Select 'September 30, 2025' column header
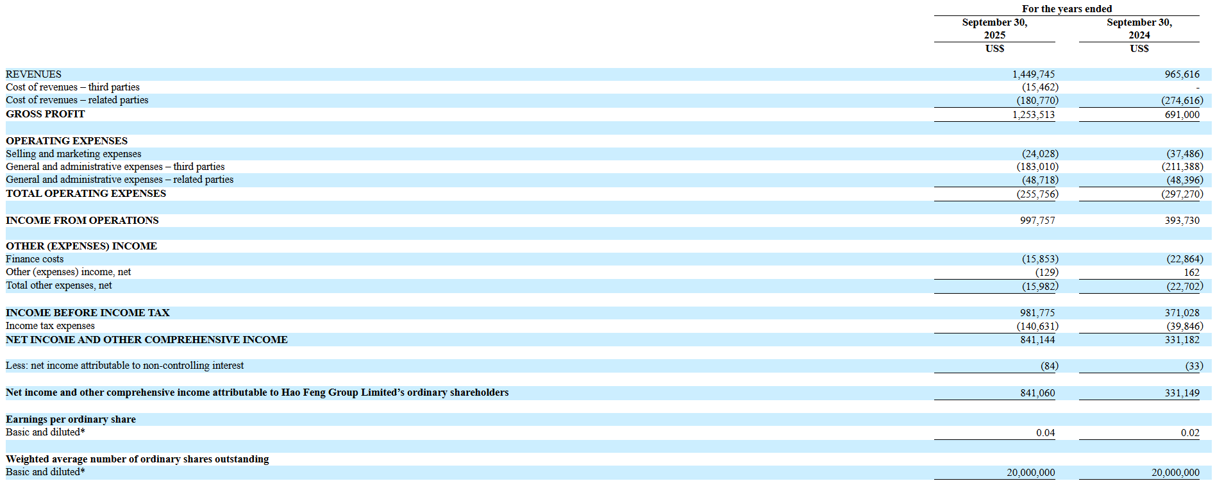The image size is (1215, 481). click(x=994, y=29)
